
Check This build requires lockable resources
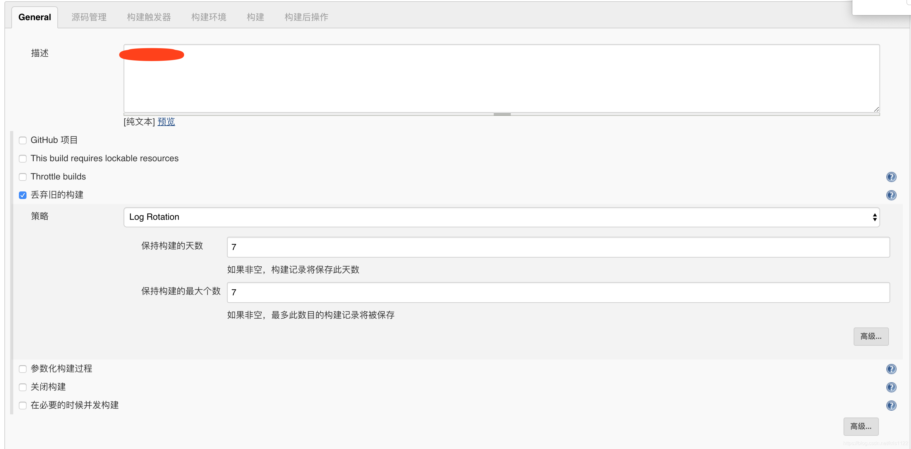pos(23,159)
